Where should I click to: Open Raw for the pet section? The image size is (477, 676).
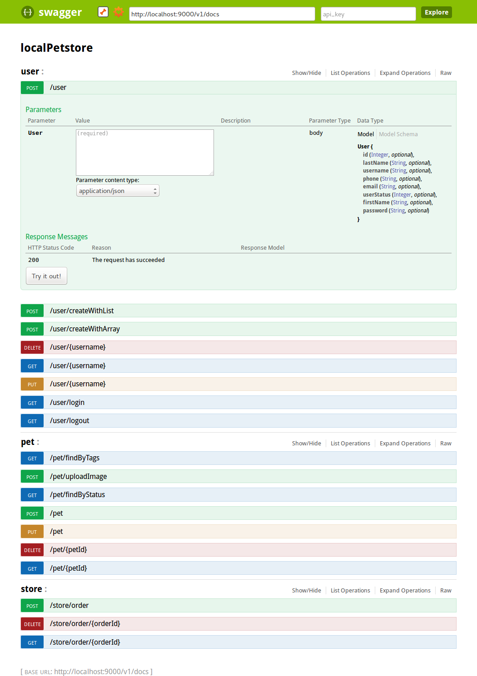pos(446,444)
